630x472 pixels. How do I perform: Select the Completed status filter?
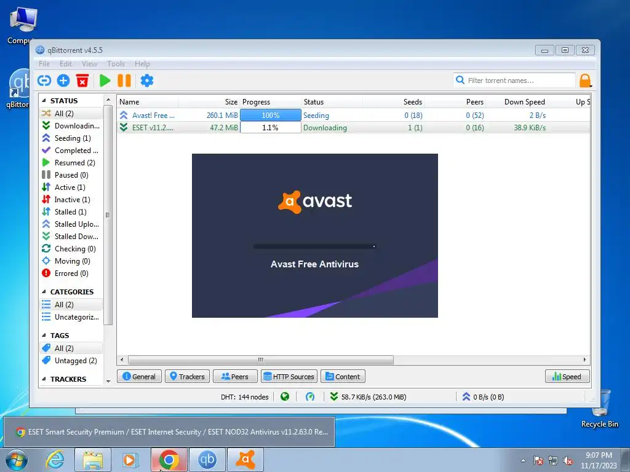click(x=71, y=151)
